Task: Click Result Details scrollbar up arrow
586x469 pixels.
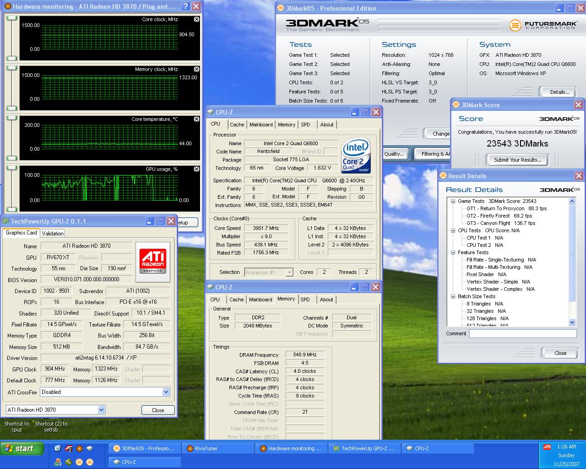Action: [x=572, y=201]
